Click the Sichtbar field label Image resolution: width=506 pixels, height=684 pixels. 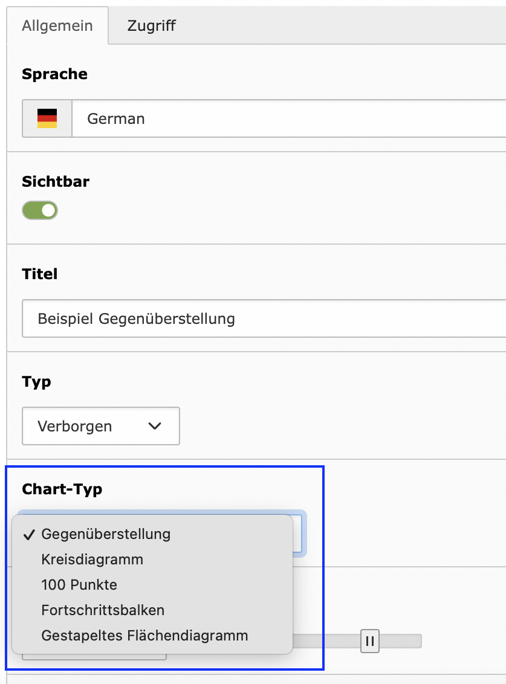tap(56, 181)
